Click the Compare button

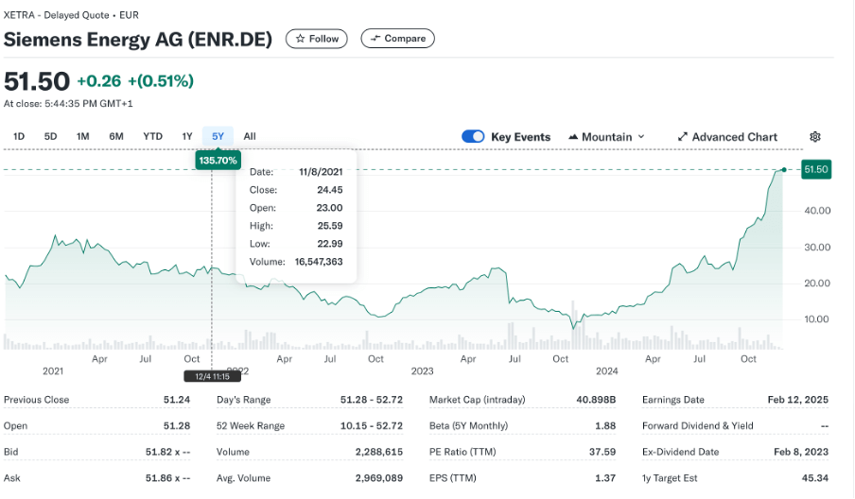click(x=397, y=39)
